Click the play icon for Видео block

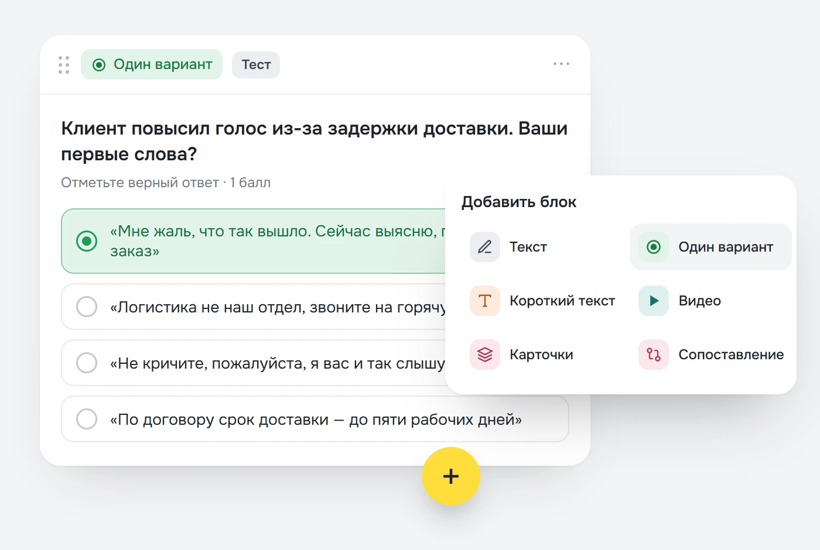tap(654, 301)
